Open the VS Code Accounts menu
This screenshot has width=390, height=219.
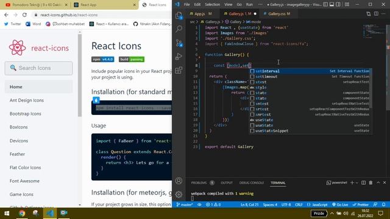pos(179,181)
